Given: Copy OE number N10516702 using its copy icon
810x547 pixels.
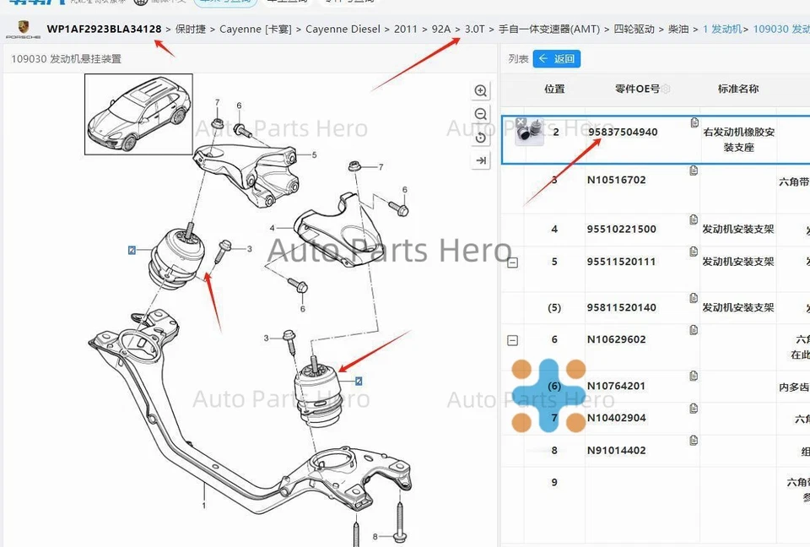Looking at the screenshot, I should point(694,171).
